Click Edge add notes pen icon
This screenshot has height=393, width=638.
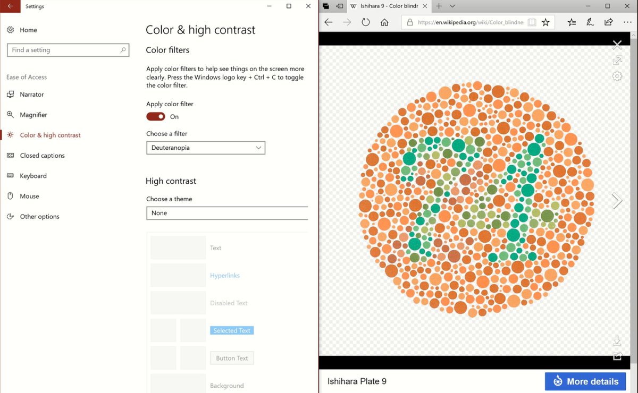click(590, 22)
